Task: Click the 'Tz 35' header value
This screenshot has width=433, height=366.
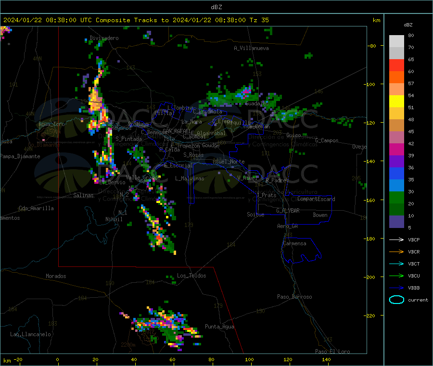Action: pos(259,20)
